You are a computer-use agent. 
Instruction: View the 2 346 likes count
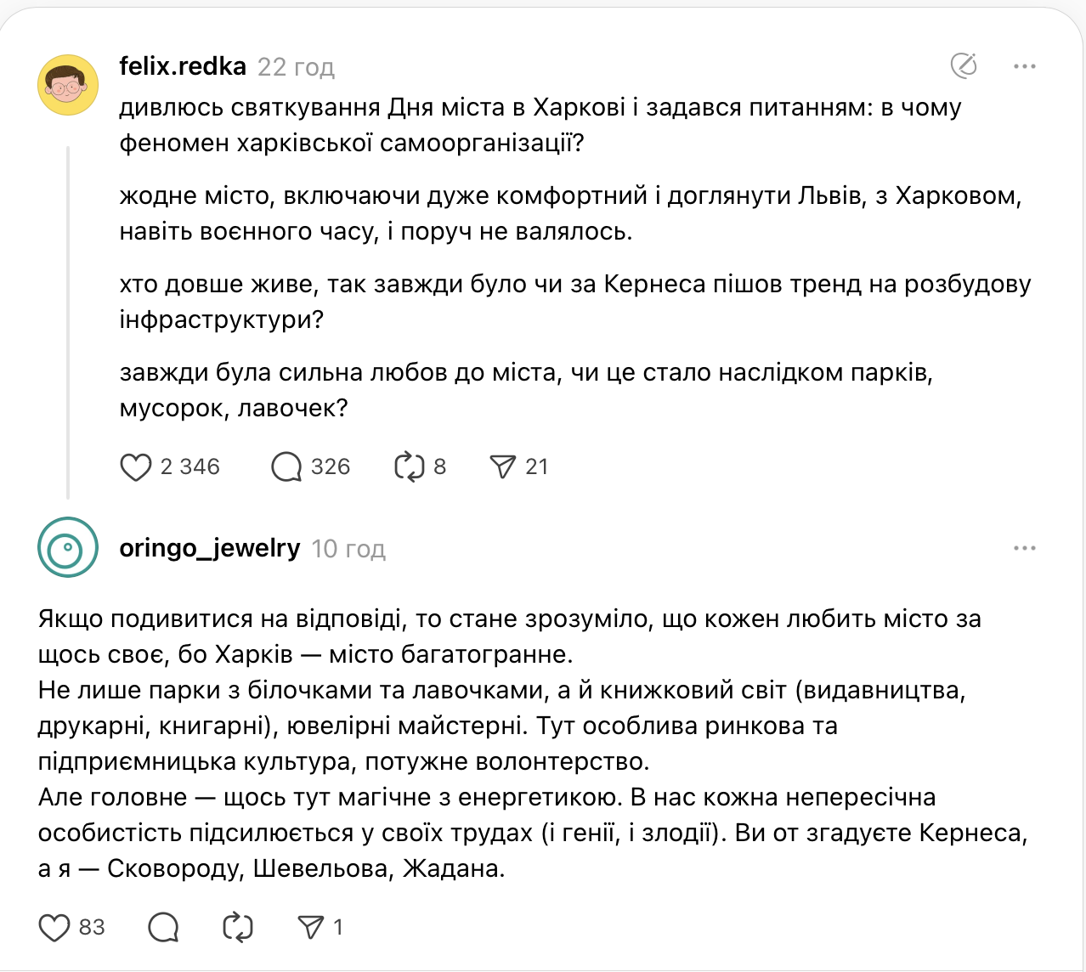190,466
